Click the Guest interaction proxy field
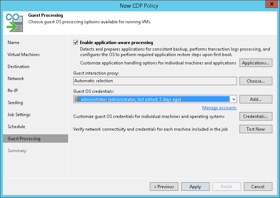Viewport: 280px width, 198px height. coord(155,81)
